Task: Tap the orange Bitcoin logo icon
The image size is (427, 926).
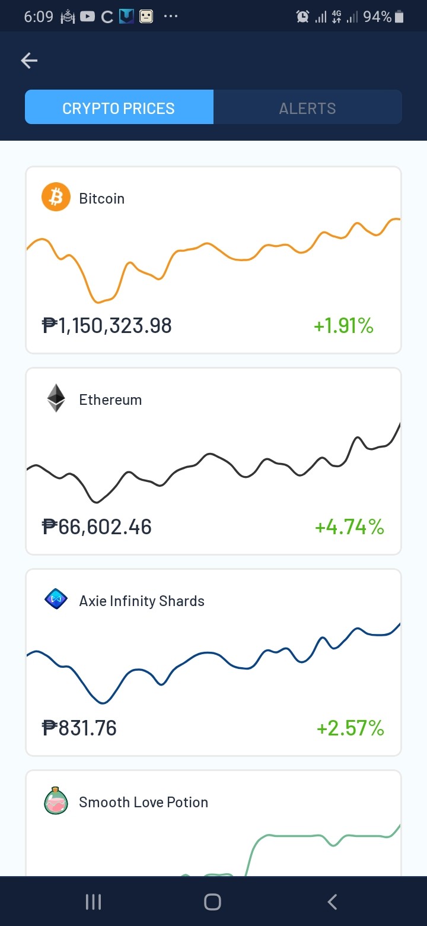Action: coord(56,198)
